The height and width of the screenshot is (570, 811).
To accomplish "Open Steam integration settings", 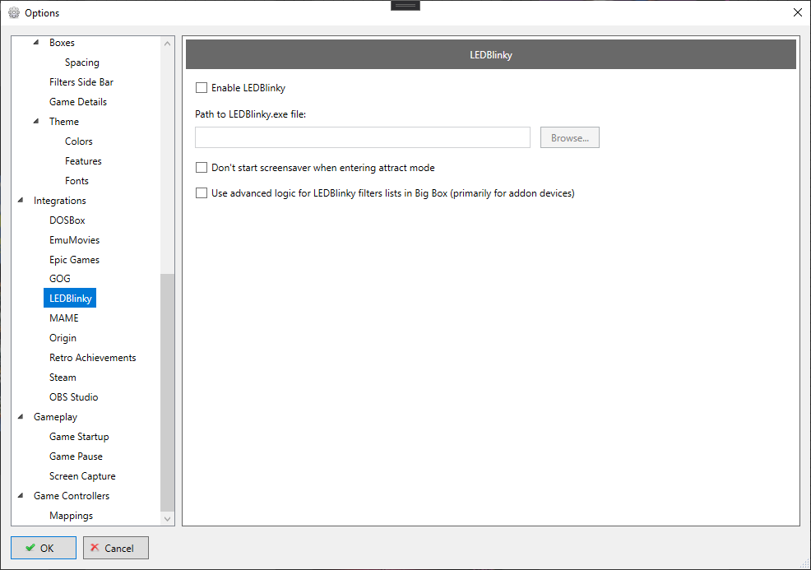I will coord(63,378).
